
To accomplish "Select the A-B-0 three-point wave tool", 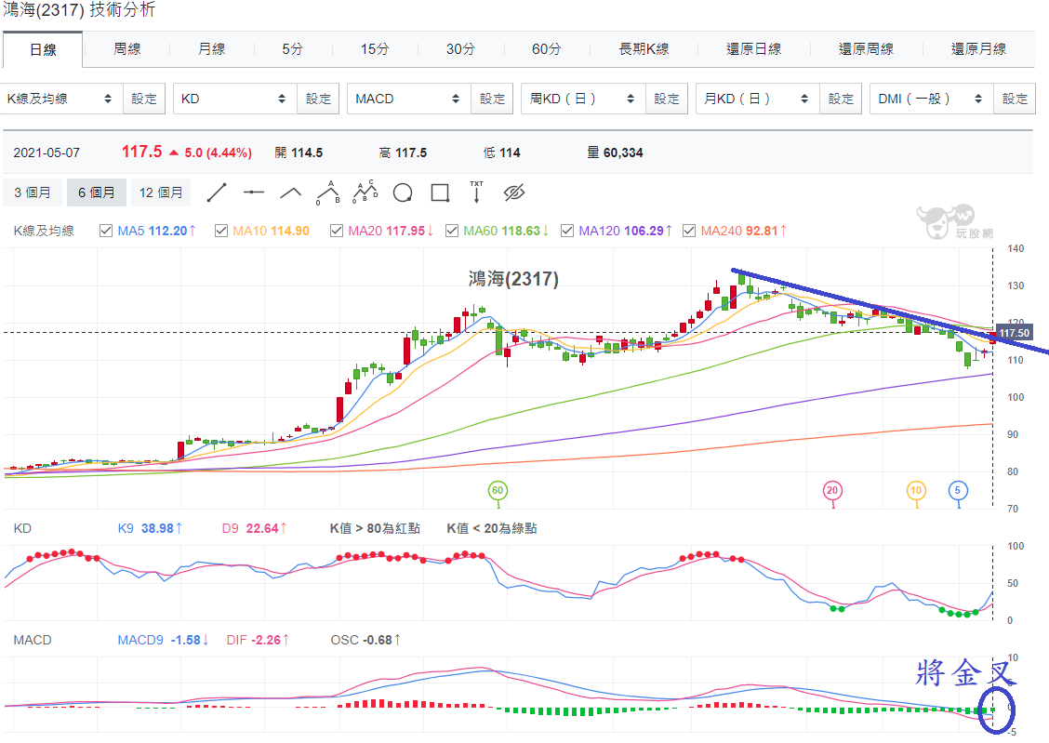I will pyautogui.click(x=328, y=192).
